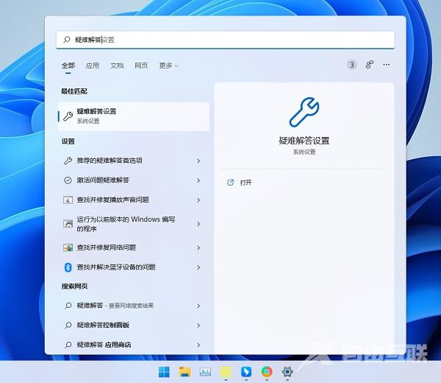Image resolution: width=441 pixels, height=383 pixels.
Task: Expand arrow for 推荐的疑难解答首选项
Action: 198,161
